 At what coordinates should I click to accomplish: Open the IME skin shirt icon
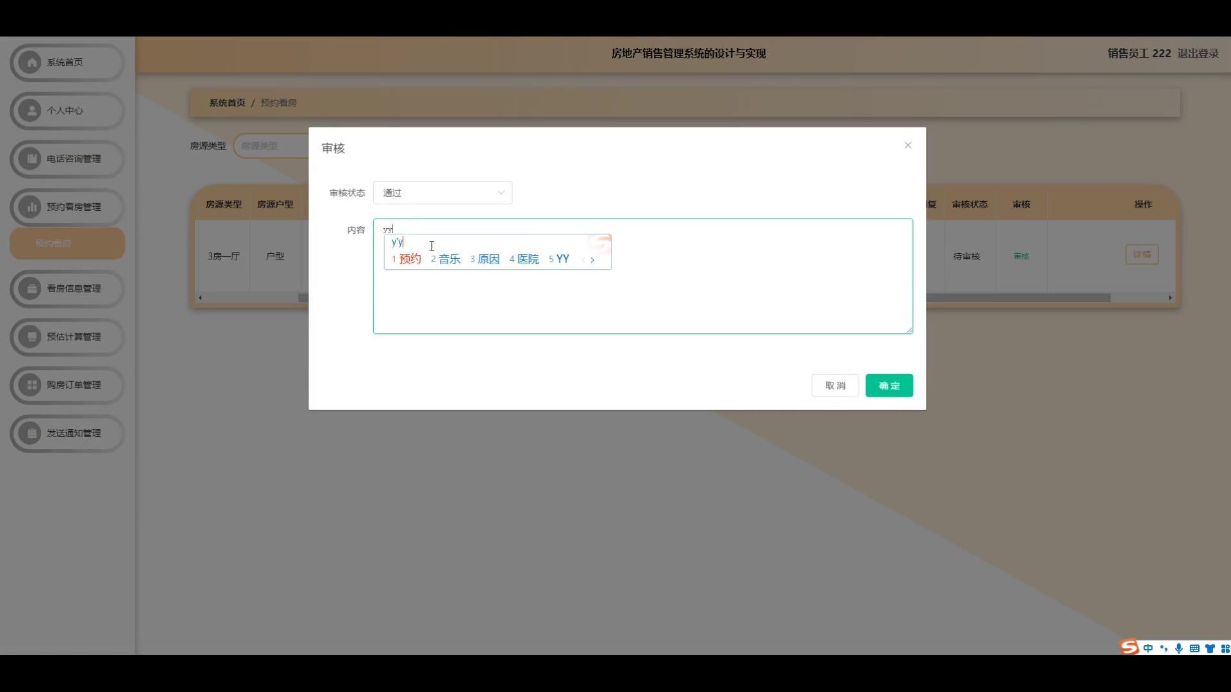coord(1210,648)
